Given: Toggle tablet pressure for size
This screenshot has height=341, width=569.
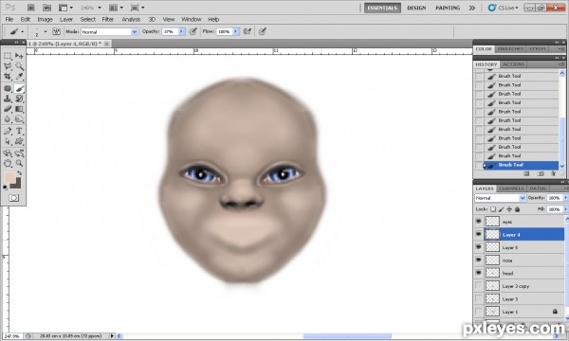Looking at the screenshot, I should [262, 31].
